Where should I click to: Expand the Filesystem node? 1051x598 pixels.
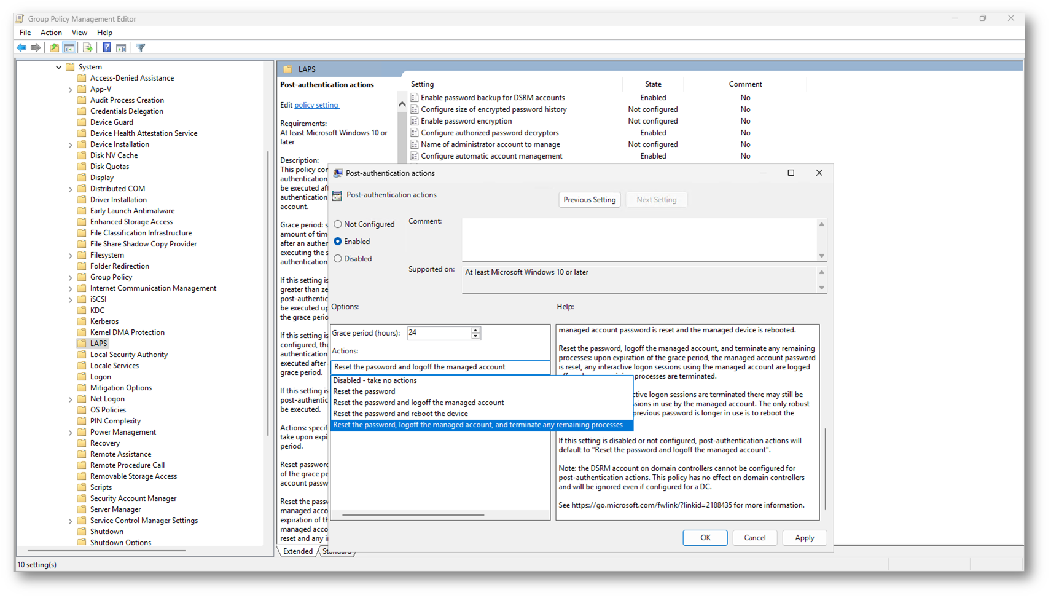pos(71,256)
